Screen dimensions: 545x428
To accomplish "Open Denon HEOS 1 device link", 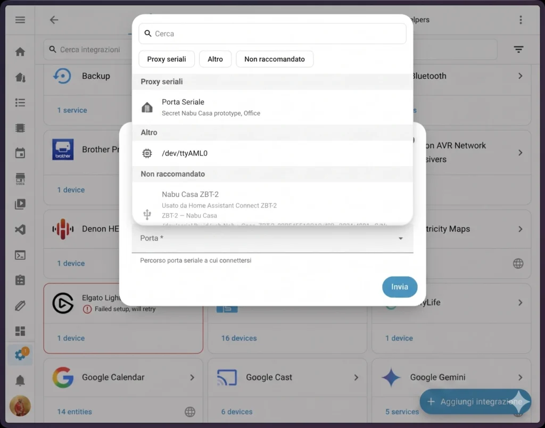I will tap(71, 264).
